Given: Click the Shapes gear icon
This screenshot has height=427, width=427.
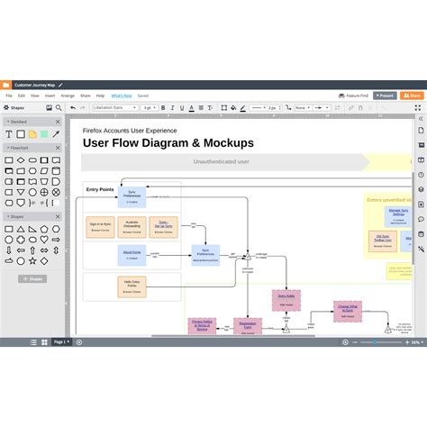Looking at the screenshot, I should pos(6,107).
